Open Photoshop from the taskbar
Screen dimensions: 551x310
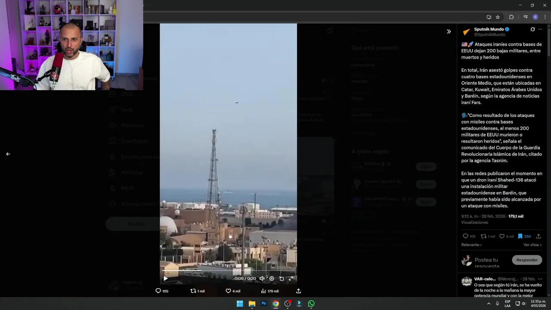click(x=263, y=304)
